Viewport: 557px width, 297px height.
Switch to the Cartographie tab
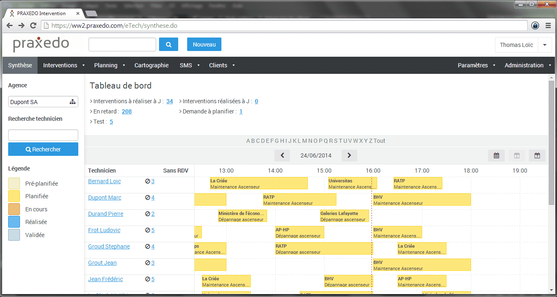tap(151, 65)
